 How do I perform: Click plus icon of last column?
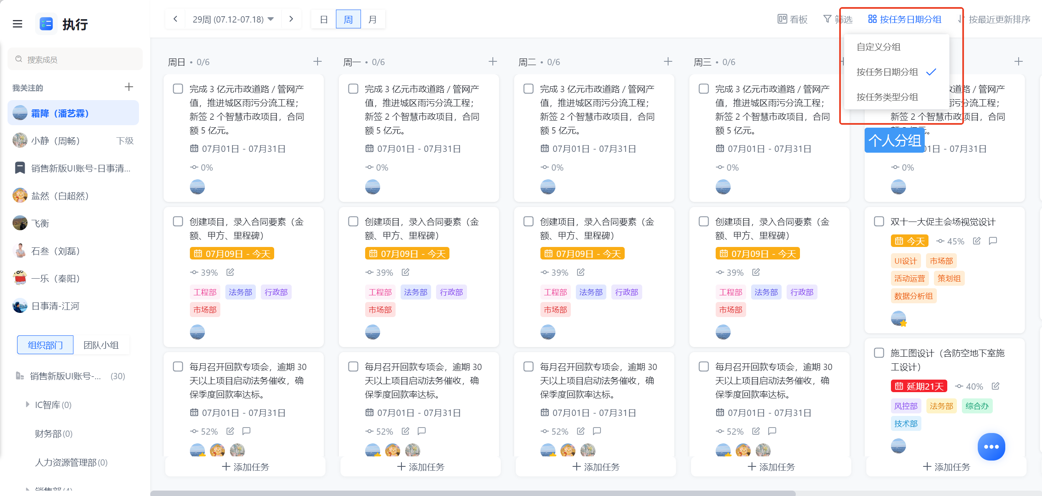point(1019,62)
